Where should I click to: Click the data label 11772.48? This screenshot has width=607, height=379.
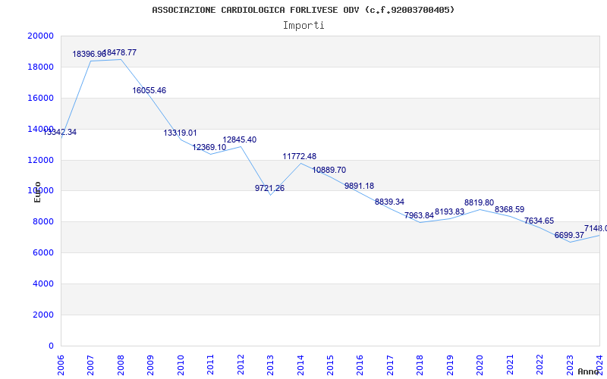[299, 157]
